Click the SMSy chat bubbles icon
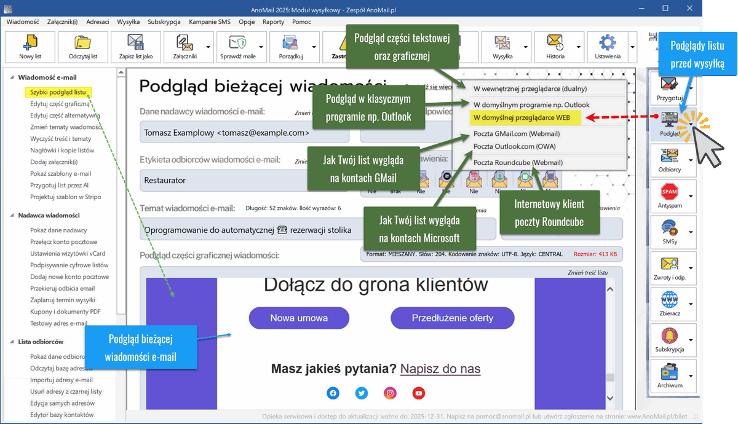738x424 pixels. 669,227
